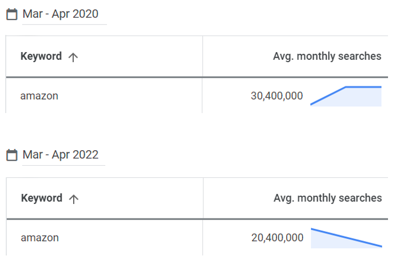Image resolution: width=393 pixels, height=266 pixels.
Task: Click the flat top segment of the 2020 sparkline
Action: tap(364, 87)
